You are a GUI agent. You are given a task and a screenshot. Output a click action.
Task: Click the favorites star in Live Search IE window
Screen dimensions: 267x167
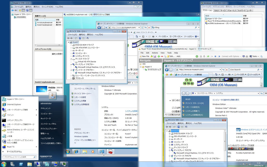click(x=167, y=74)
